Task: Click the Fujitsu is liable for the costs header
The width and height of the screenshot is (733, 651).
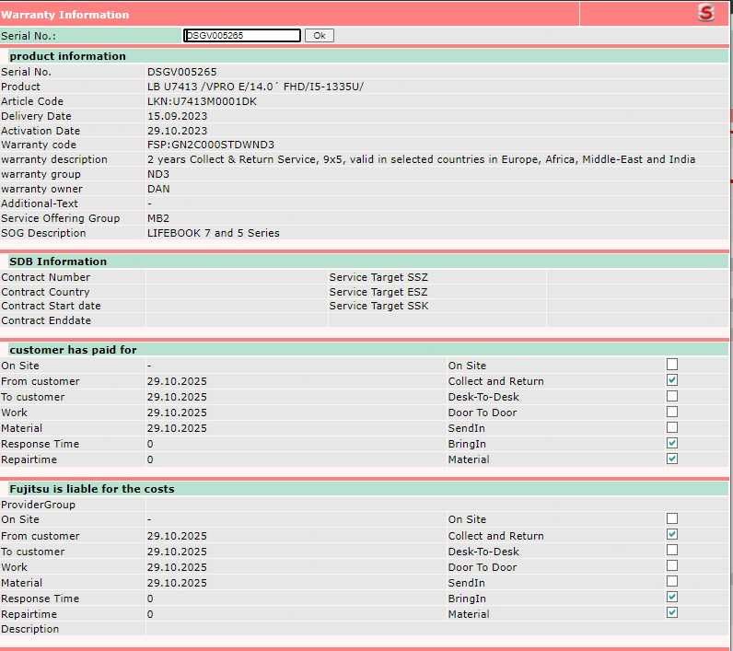Action: pyautogui.click(x=92, y=489)
